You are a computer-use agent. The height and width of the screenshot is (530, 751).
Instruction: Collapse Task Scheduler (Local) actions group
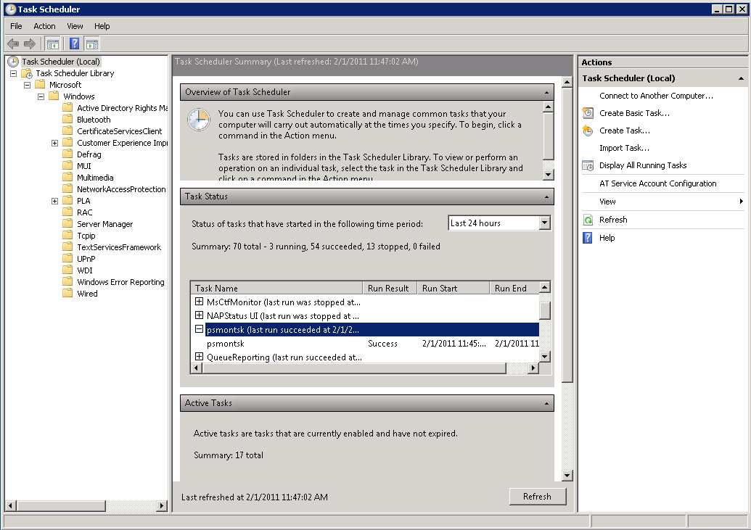tap(741, 78)
